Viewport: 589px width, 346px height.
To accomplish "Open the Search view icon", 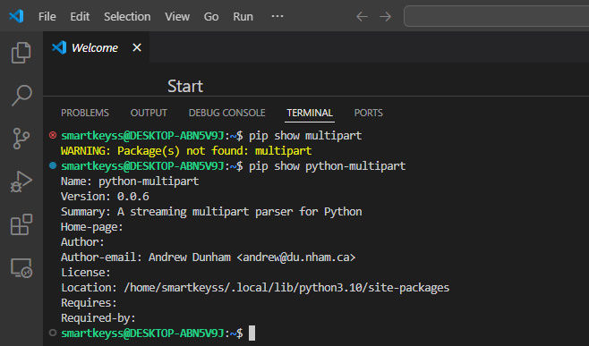I will (x=21, y=96).
